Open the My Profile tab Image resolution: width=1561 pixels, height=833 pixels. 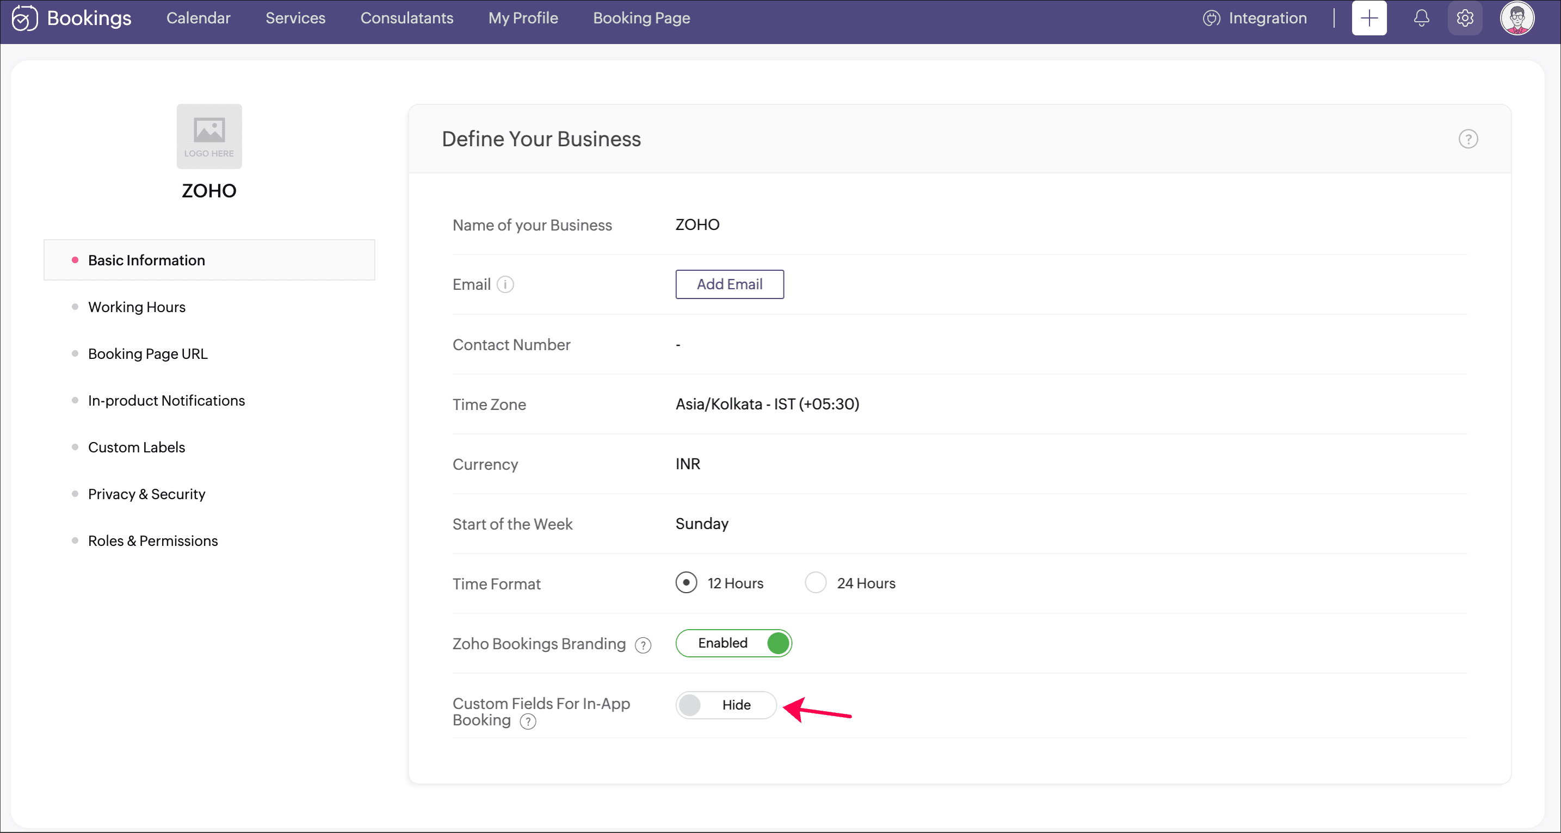(x=523, y=18)
